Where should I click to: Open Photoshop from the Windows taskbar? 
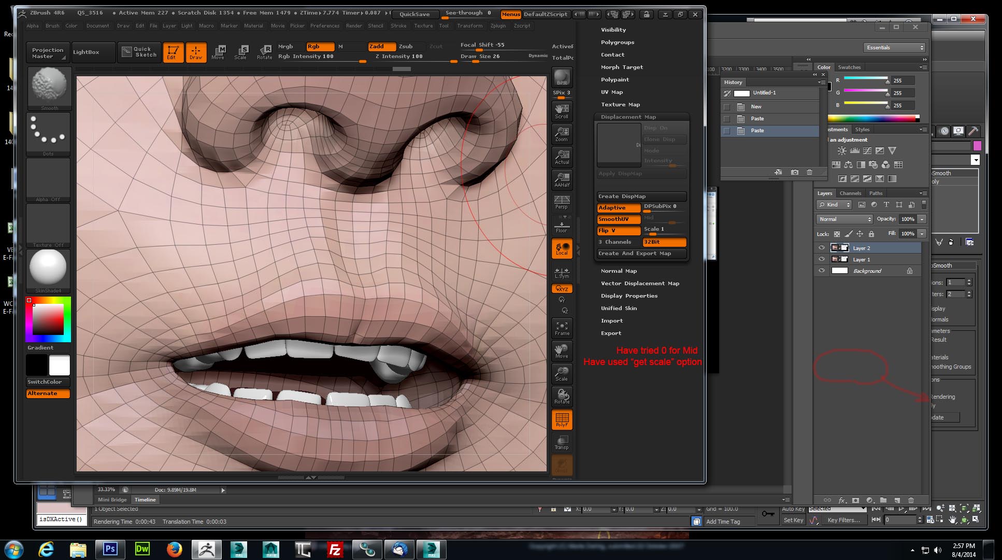[x=110, y=549]
